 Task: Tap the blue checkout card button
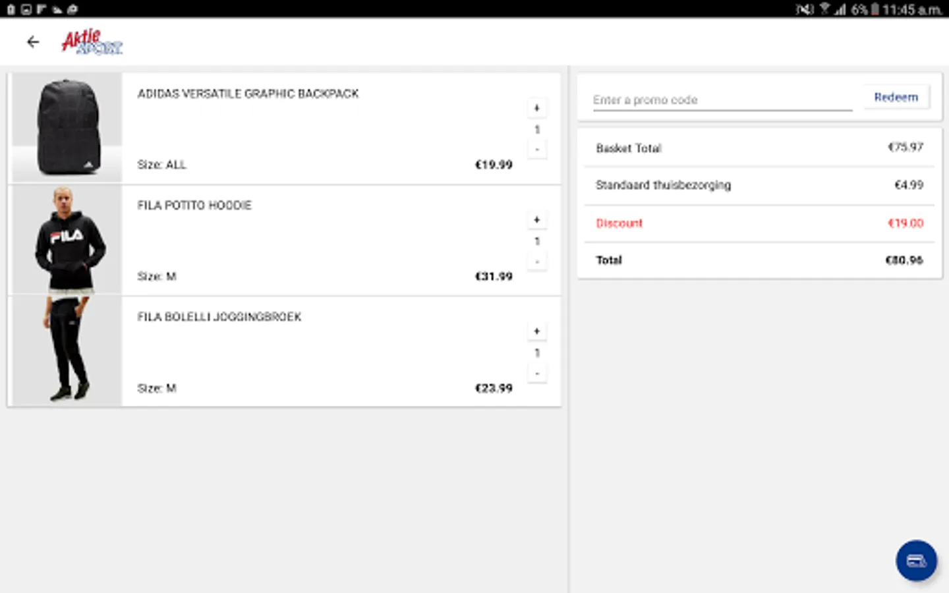pos(916,561)
